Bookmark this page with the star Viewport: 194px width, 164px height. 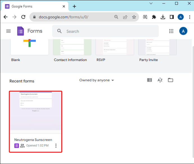(x=134, y=17)
